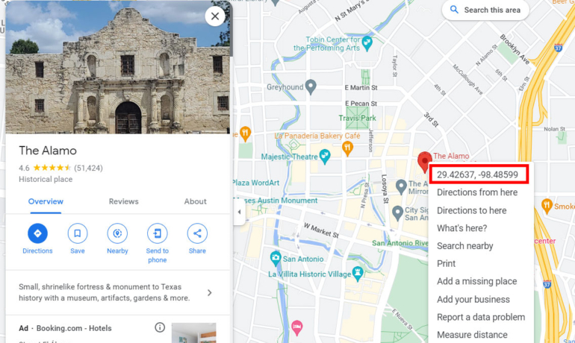Save The Alamo with bookmark icon
The image size is (575, 343).
click(78, 233)
